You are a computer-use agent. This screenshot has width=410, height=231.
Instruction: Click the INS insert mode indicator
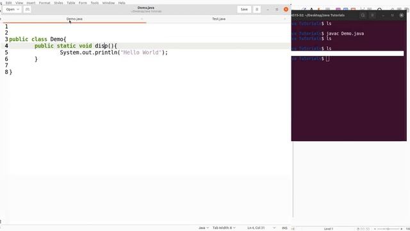(x=284, y=228)
